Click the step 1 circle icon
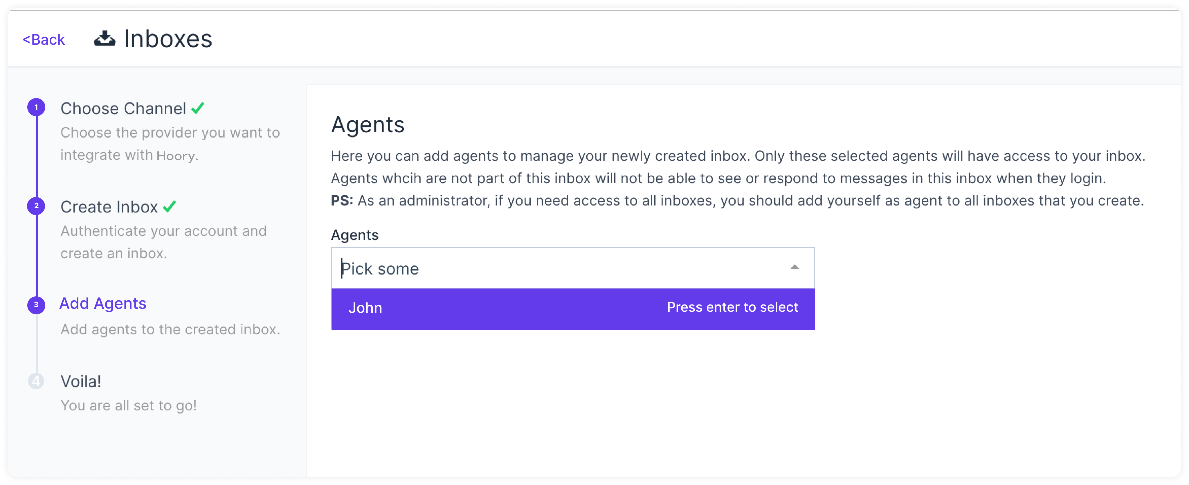 (36, 107)
